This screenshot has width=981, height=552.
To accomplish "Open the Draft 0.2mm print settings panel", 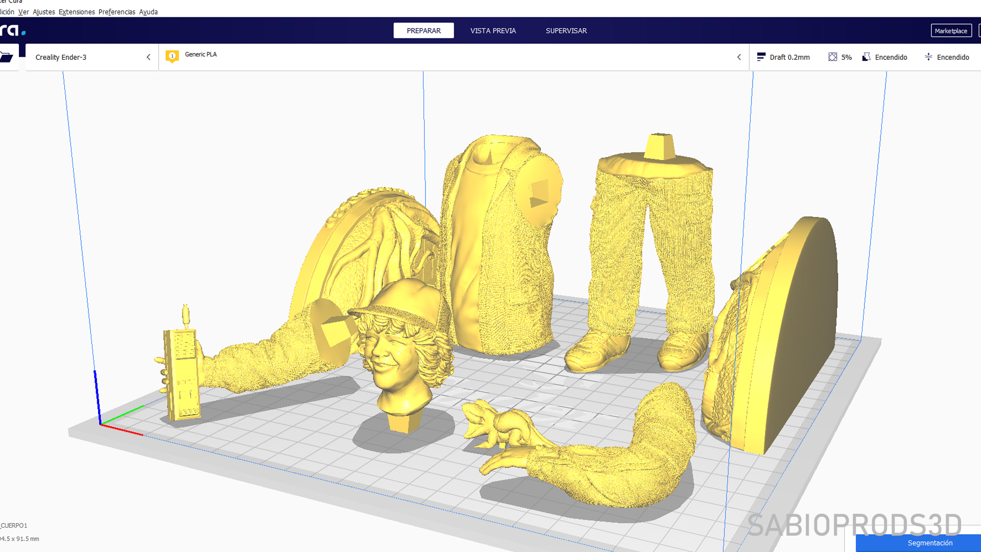I will point(789,57).
